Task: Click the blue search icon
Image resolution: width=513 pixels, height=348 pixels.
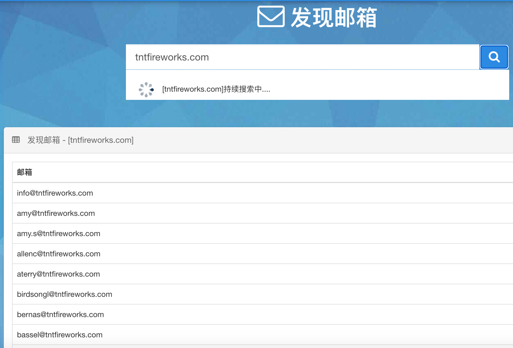Action: 494,57
